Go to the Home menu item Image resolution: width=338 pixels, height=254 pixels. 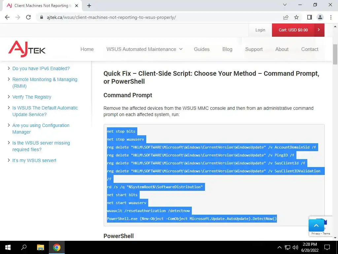click(87, 49)
